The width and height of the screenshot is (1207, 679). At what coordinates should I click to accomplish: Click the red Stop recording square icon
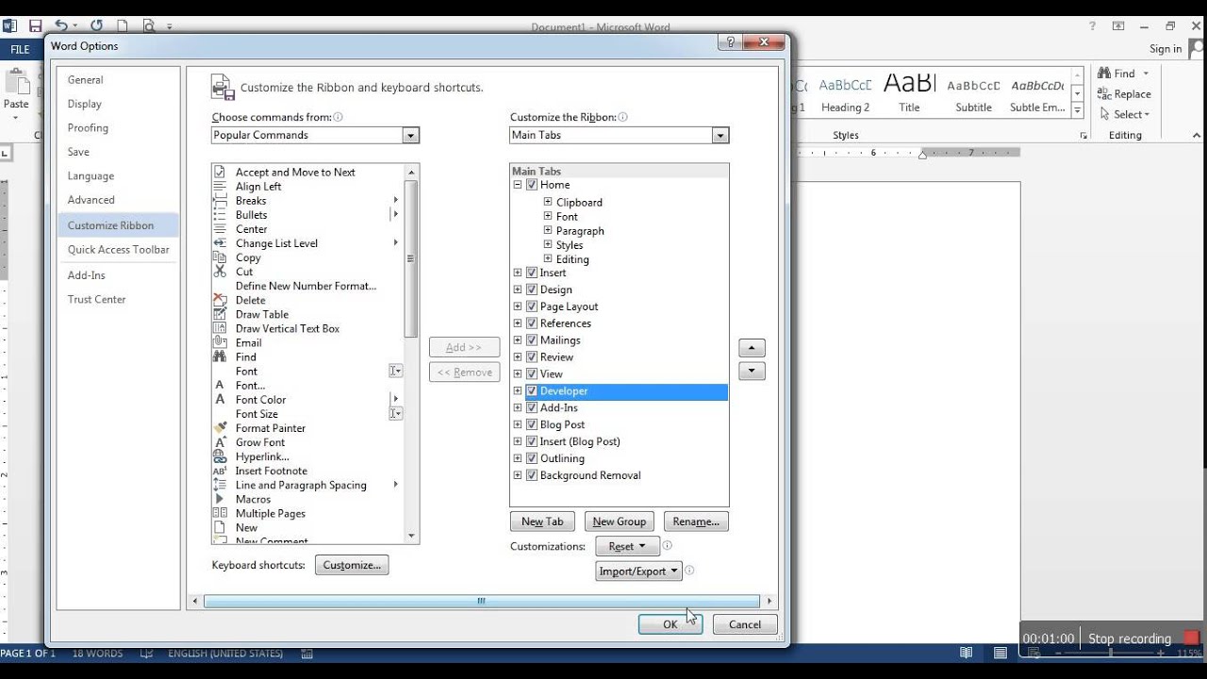point(1192,638)
